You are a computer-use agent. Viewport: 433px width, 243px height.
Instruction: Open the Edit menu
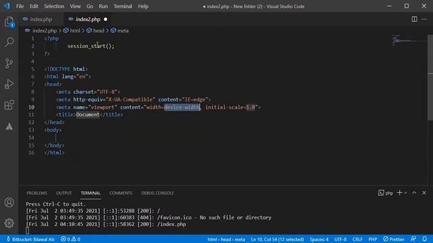click(34, 6)
